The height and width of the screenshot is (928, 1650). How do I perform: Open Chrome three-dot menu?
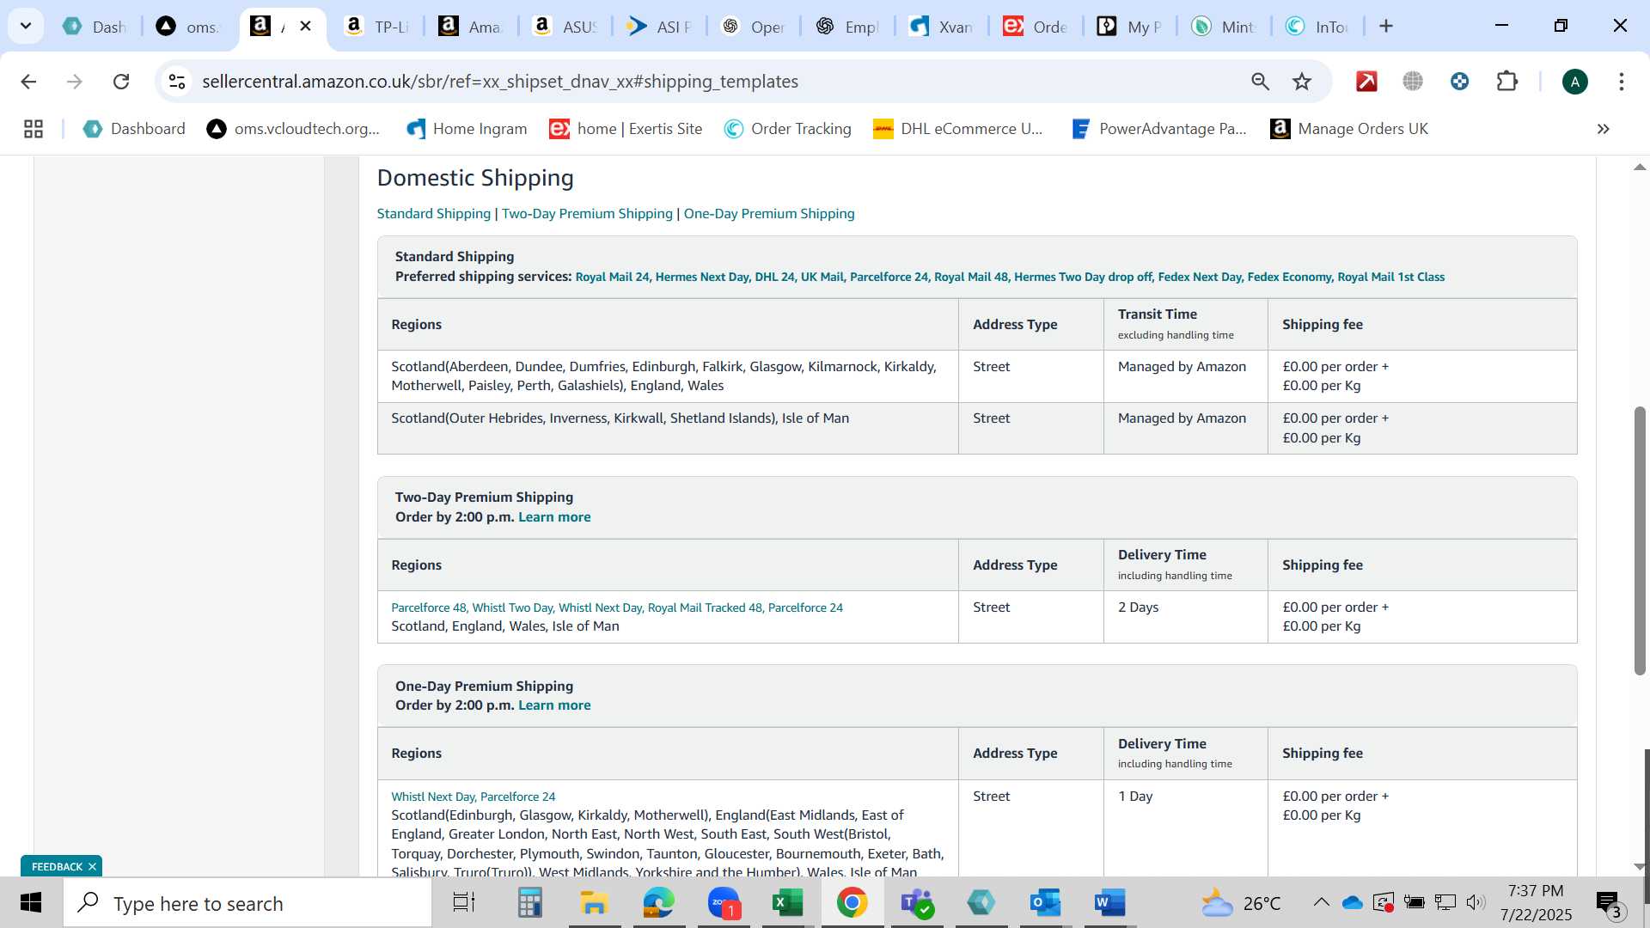tap(1621, 82)
